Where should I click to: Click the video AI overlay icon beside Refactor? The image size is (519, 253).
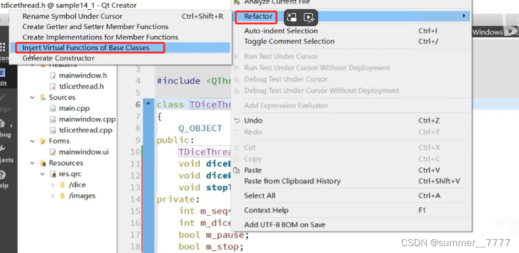pos(309,18)
